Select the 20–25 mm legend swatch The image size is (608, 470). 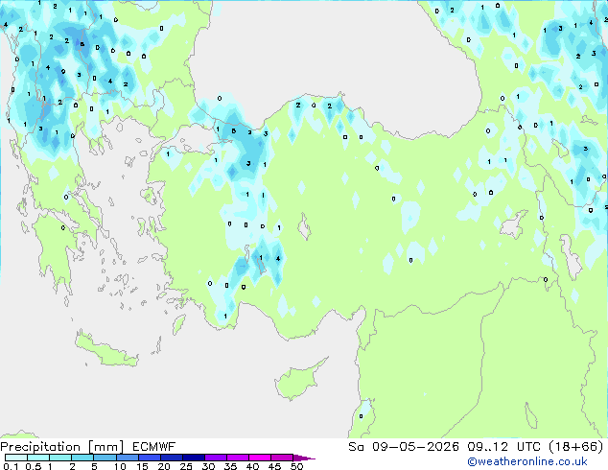click(x=172, y=458)
